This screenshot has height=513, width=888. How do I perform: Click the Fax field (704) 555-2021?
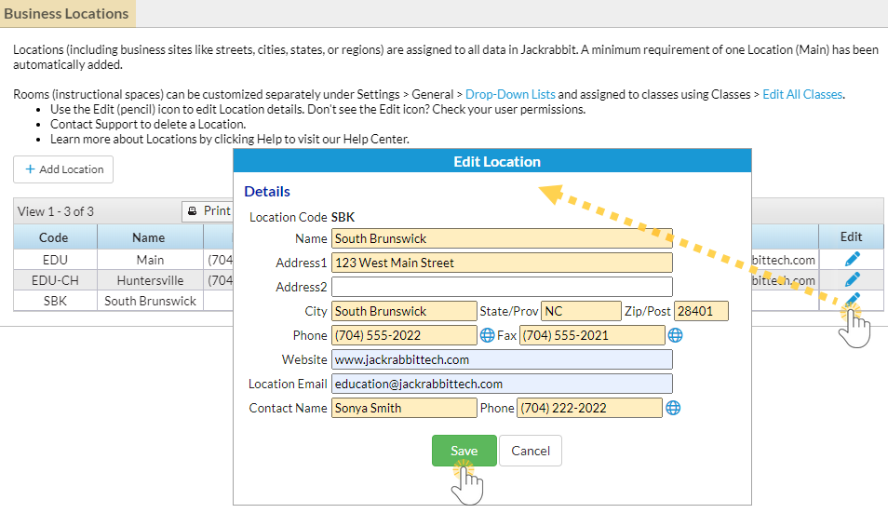pos(592,335)
